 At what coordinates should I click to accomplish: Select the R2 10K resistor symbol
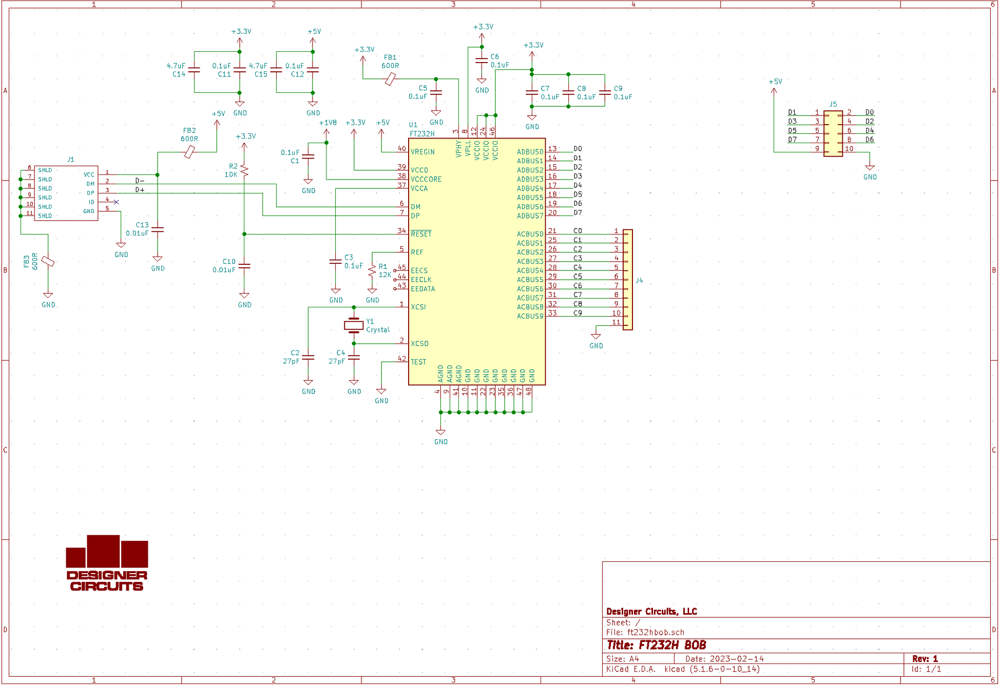[244, 170]
